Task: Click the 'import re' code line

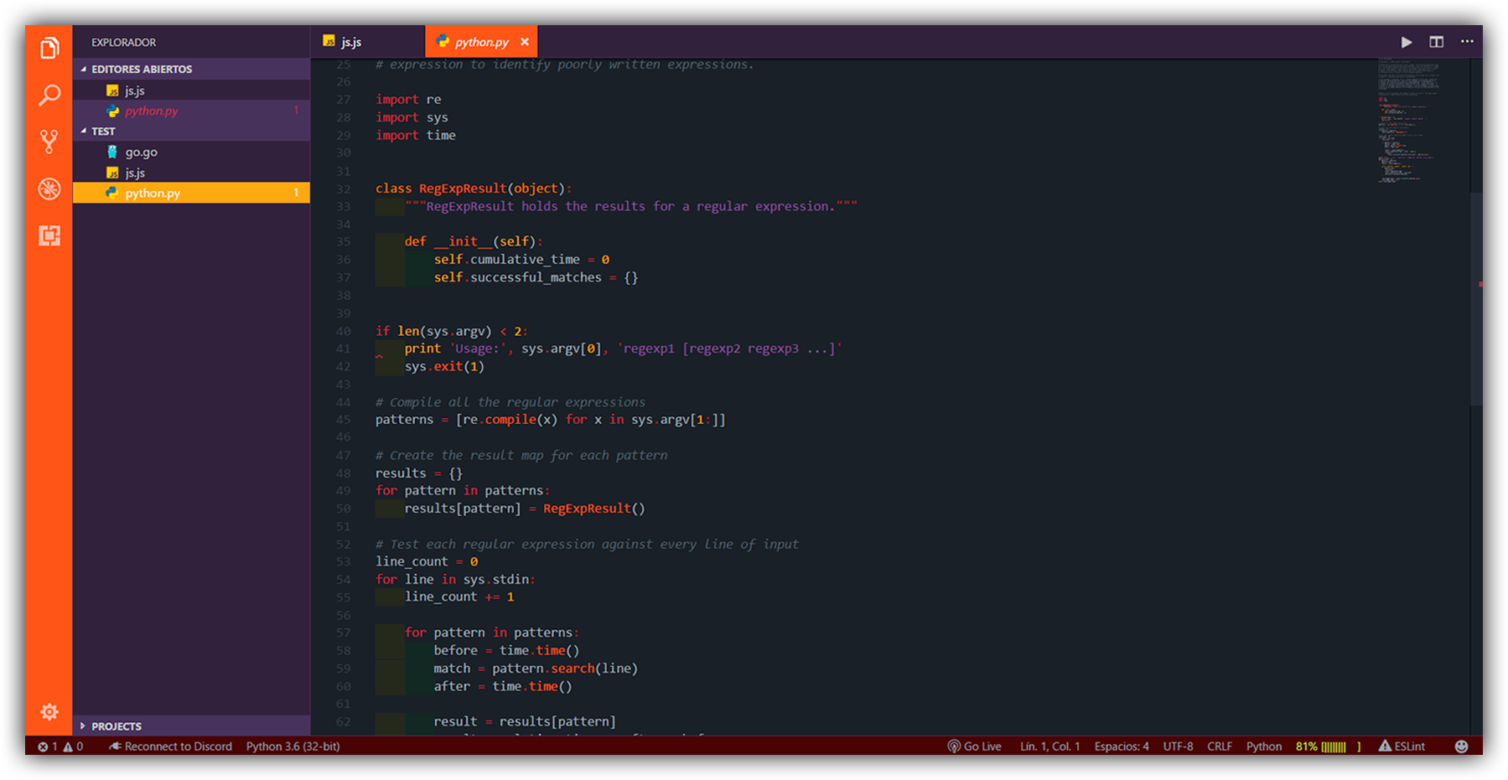Action: coord(408,99)
